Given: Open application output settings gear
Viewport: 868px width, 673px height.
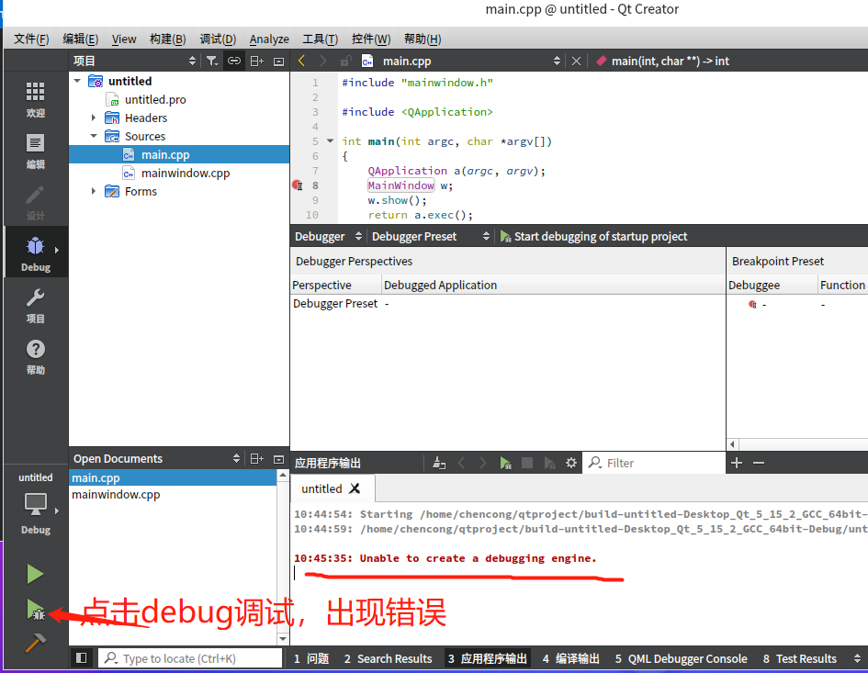Looking at the screenshot, I should (571, 463).
